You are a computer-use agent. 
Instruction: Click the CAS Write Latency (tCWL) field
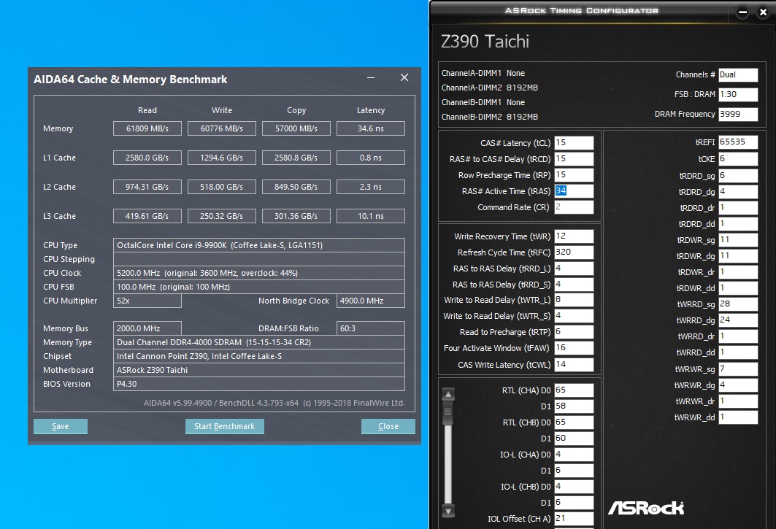point(574,365)
